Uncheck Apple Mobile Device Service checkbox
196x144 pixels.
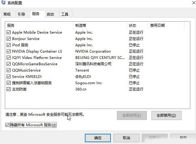[8, 32]
